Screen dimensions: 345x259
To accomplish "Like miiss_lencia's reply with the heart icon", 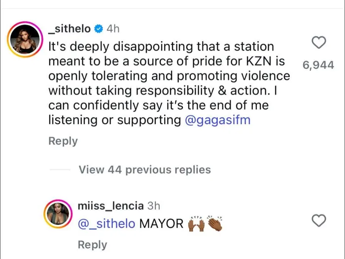I will tap(319, 221).
